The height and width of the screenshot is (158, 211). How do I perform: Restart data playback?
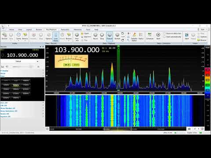coord(117,36)
